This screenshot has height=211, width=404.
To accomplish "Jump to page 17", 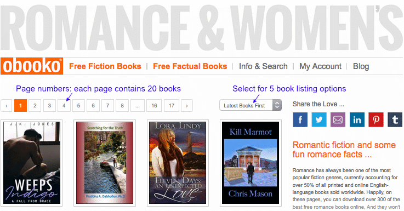I will [172, 106].
